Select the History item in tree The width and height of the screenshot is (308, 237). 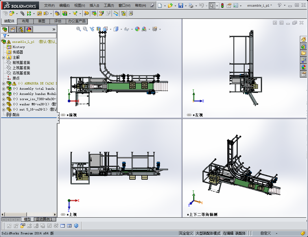coord(19,47)
